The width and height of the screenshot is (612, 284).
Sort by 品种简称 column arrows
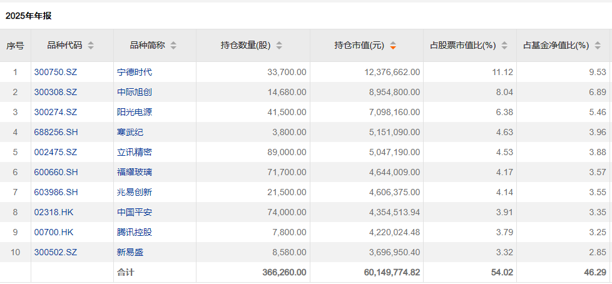point(173,46)
